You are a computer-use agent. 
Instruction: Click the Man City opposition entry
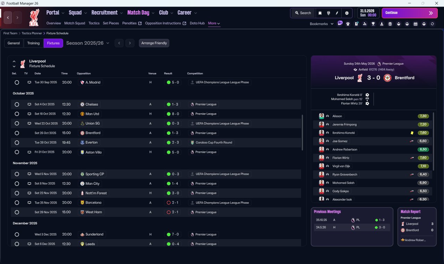[x=90, y=183]
